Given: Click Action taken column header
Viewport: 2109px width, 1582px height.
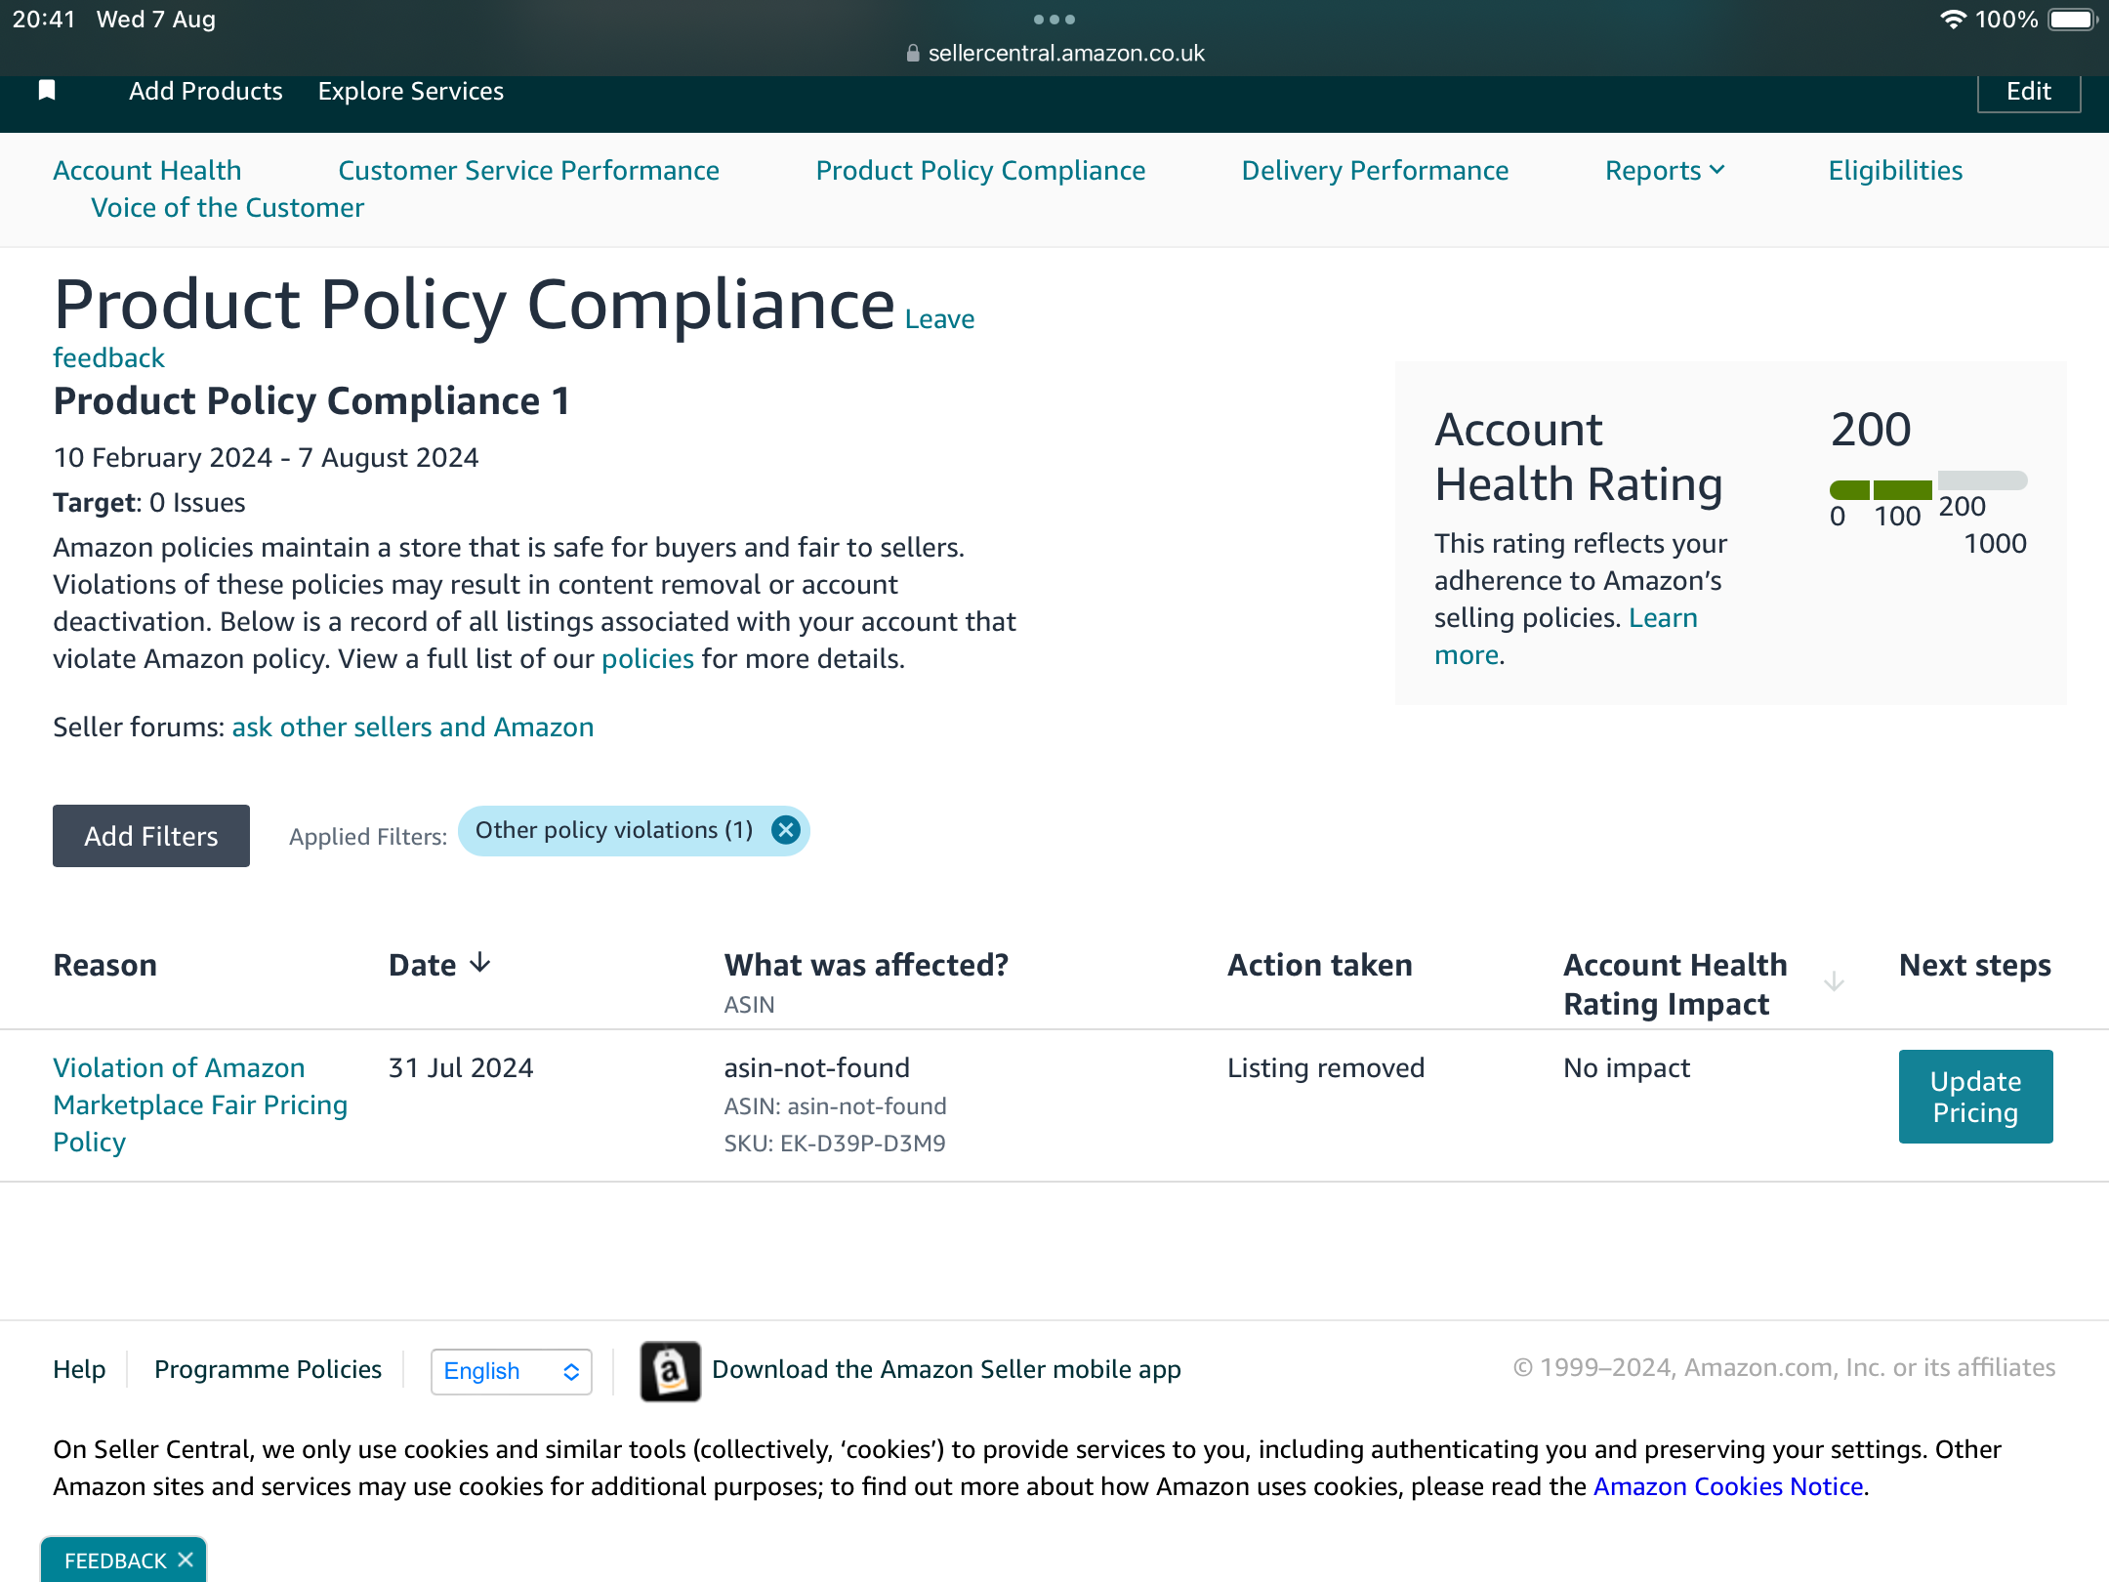Looking at the screenshot, I should (1319, 965).
